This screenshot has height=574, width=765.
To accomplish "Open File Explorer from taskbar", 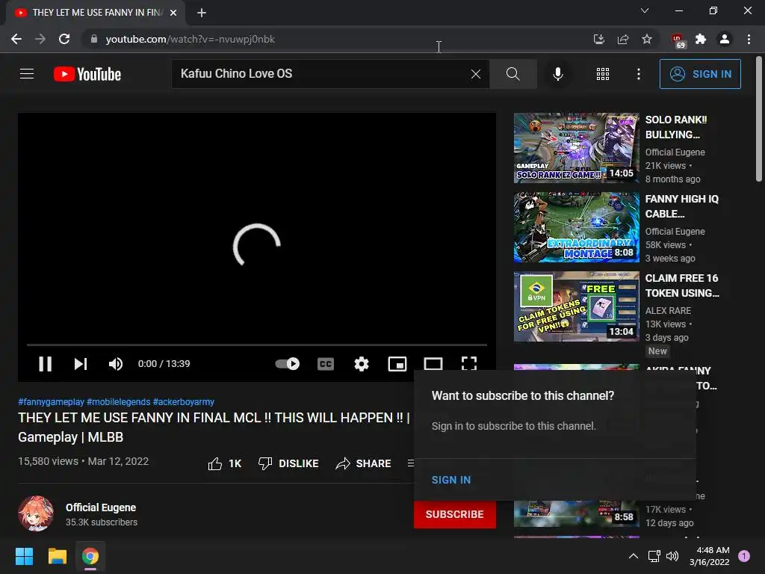I will (57, 556).
